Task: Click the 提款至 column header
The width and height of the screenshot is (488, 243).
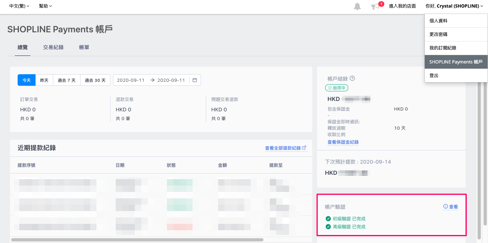Action: (x=276, y=165)
